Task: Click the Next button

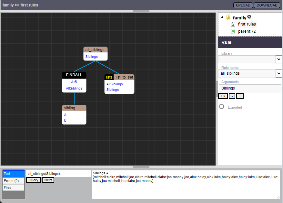Action: pyautogui.click(x=48, y=180)
